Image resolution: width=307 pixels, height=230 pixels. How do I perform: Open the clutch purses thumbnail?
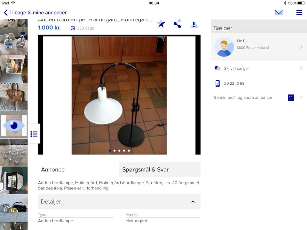(x=14, y=208)
